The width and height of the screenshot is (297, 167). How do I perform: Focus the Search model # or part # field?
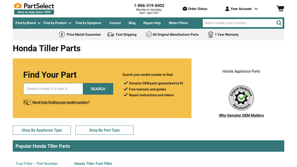click(x=53, y=89)
